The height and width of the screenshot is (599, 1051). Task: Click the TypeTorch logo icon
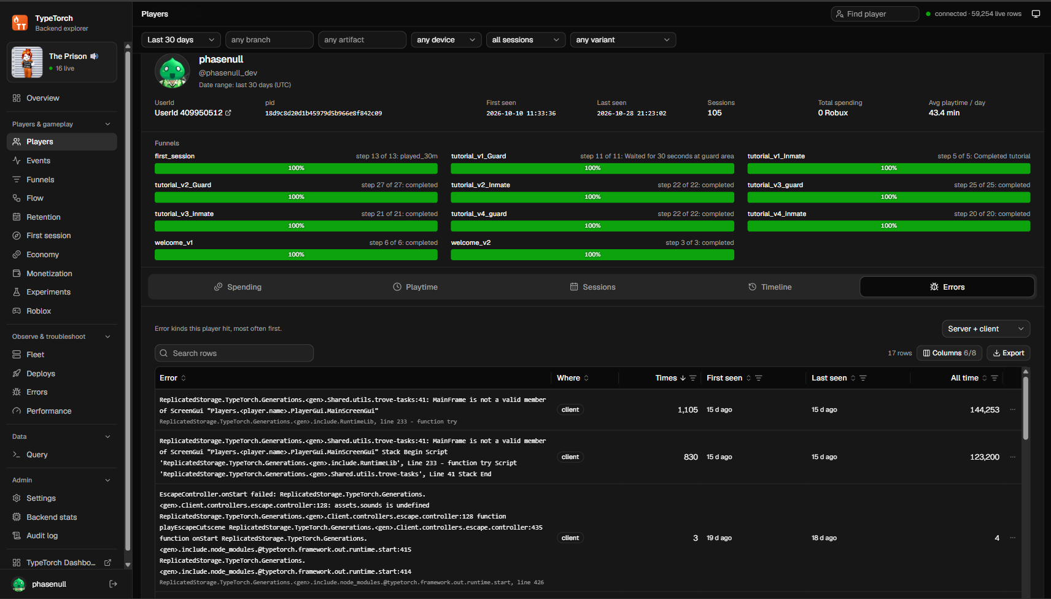tap(20, 23)
